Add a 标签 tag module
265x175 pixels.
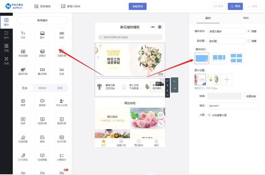pyautogui.click(x=62, y=71)
